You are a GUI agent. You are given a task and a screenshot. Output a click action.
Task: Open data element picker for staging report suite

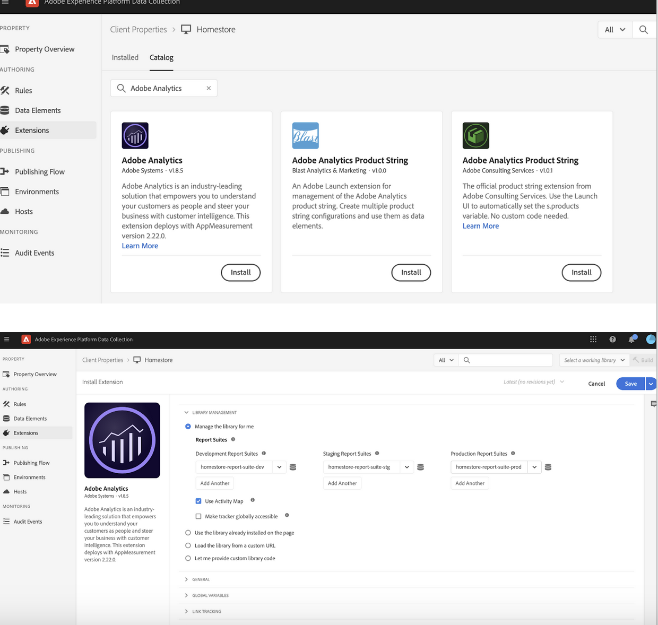click(420, 467)
